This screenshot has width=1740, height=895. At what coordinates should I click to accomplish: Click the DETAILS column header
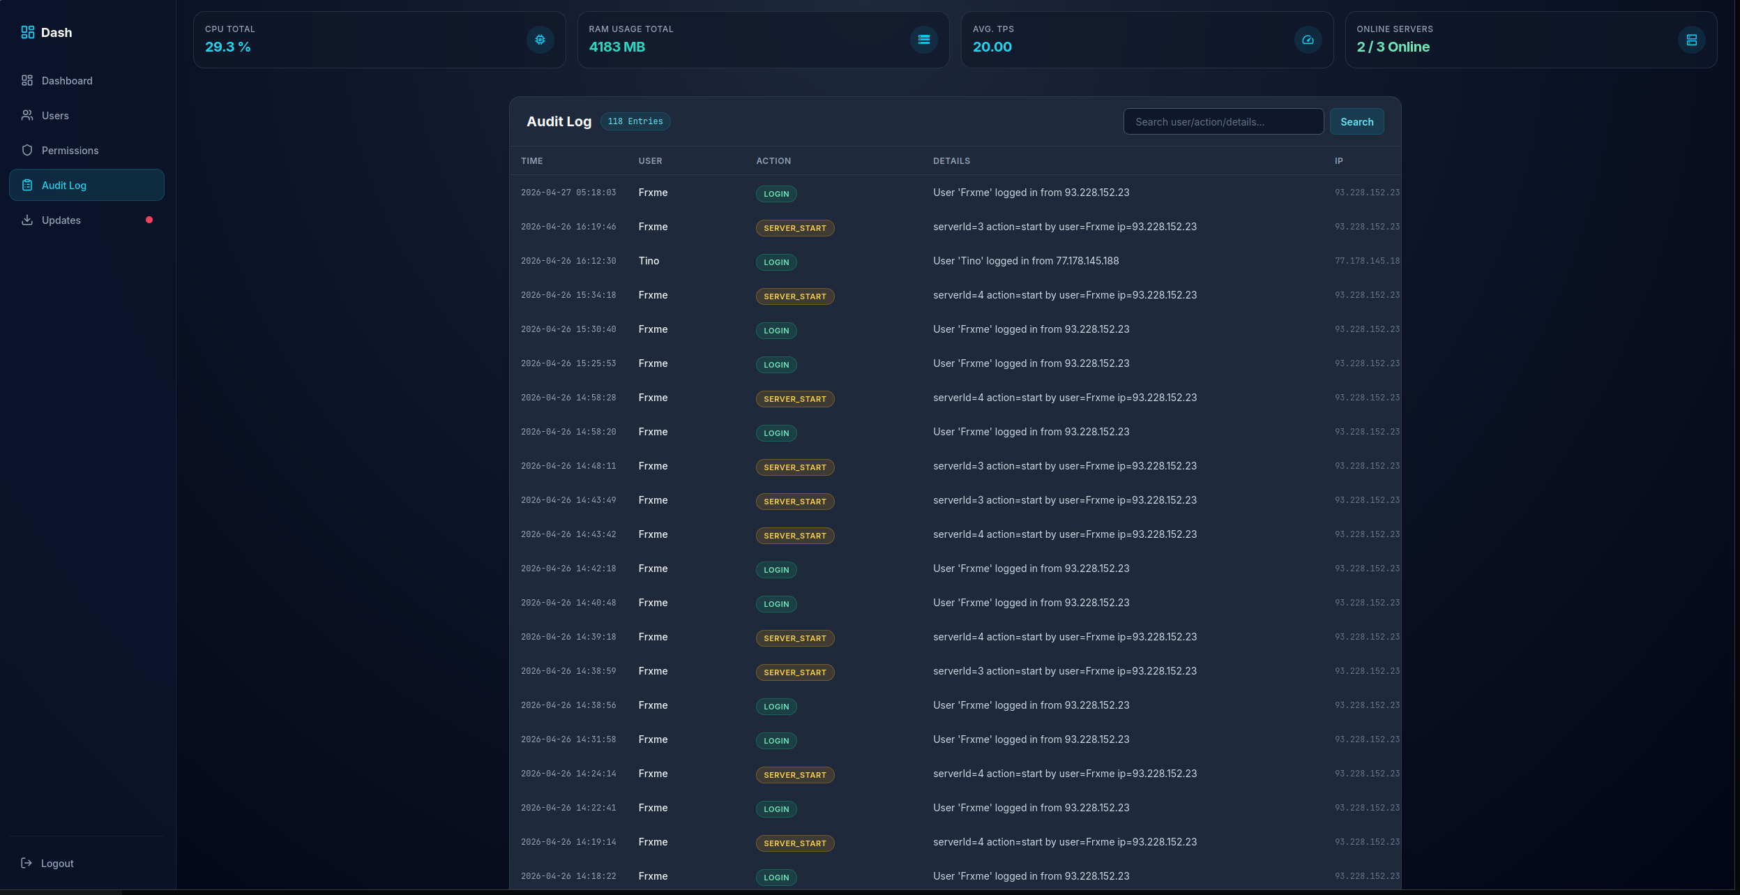(x=952, y=161)
